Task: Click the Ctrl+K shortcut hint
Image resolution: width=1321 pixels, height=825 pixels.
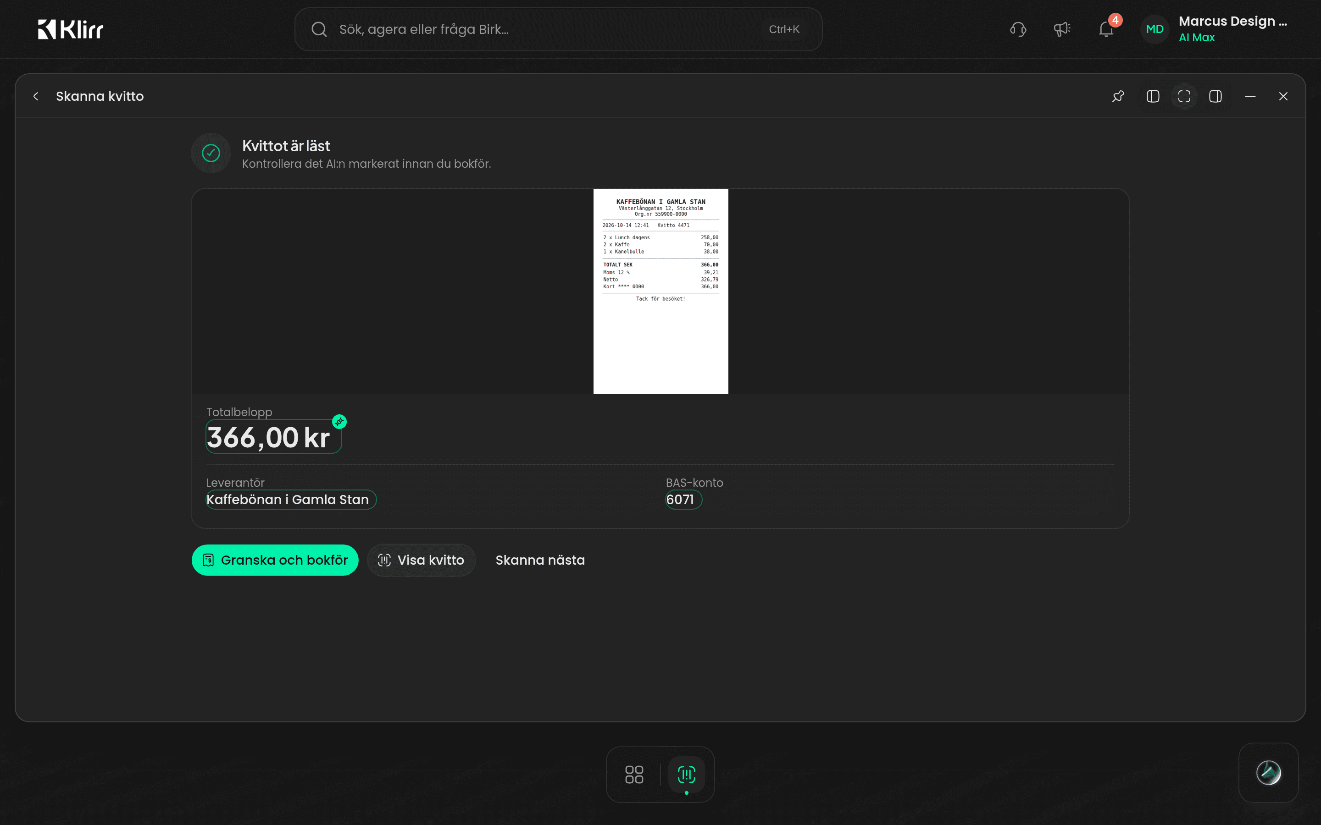Action: tap(784, 29)
